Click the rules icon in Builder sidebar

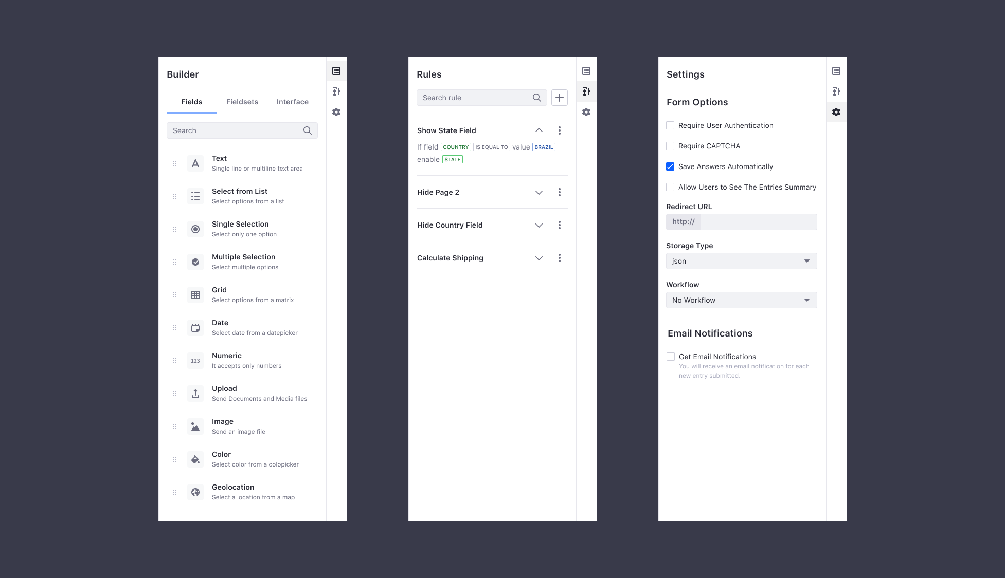click(x=336, y=91)
